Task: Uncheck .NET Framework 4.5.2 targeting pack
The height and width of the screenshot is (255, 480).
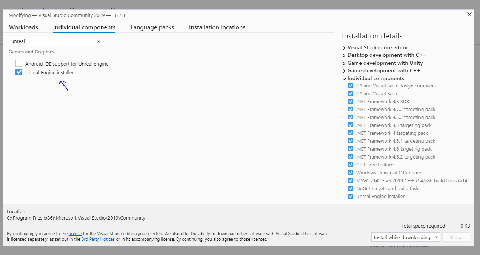Action: (x=351, y=117)
